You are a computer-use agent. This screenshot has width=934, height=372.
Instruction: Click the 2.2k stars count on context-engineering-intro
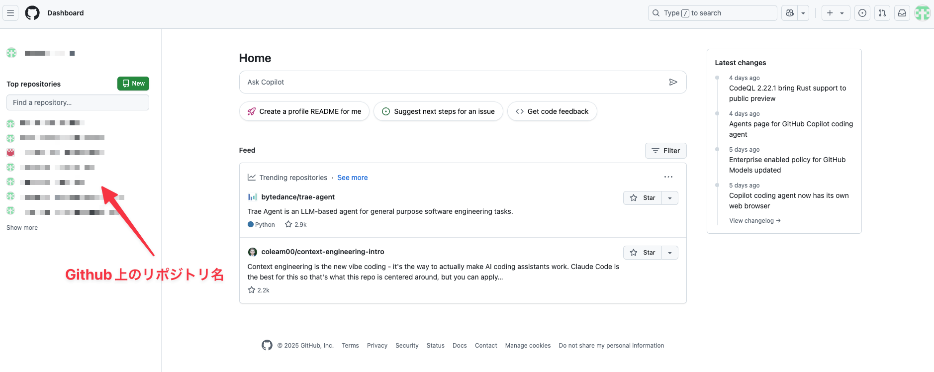pos(259,290)
